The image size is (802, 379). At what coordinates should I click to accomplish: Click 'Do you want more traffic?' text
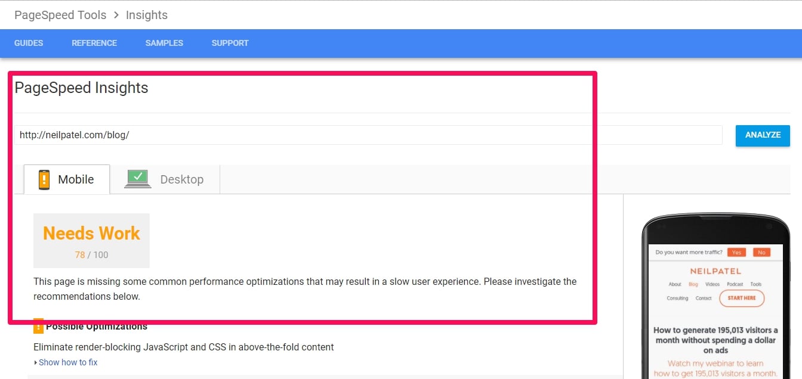(x=689, y=252)
